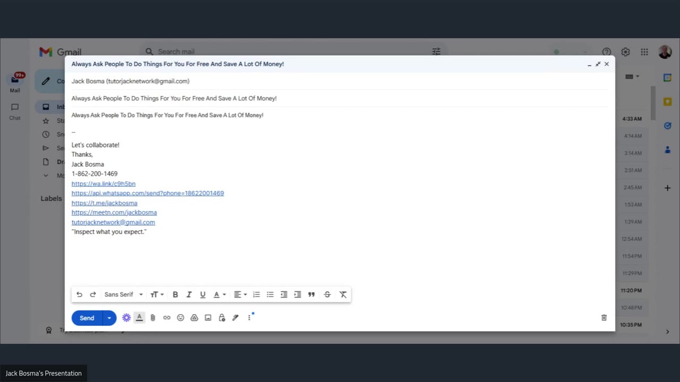Open the text alignment dropdown
This screenshot has height=382, width=680.
[240, 294]
